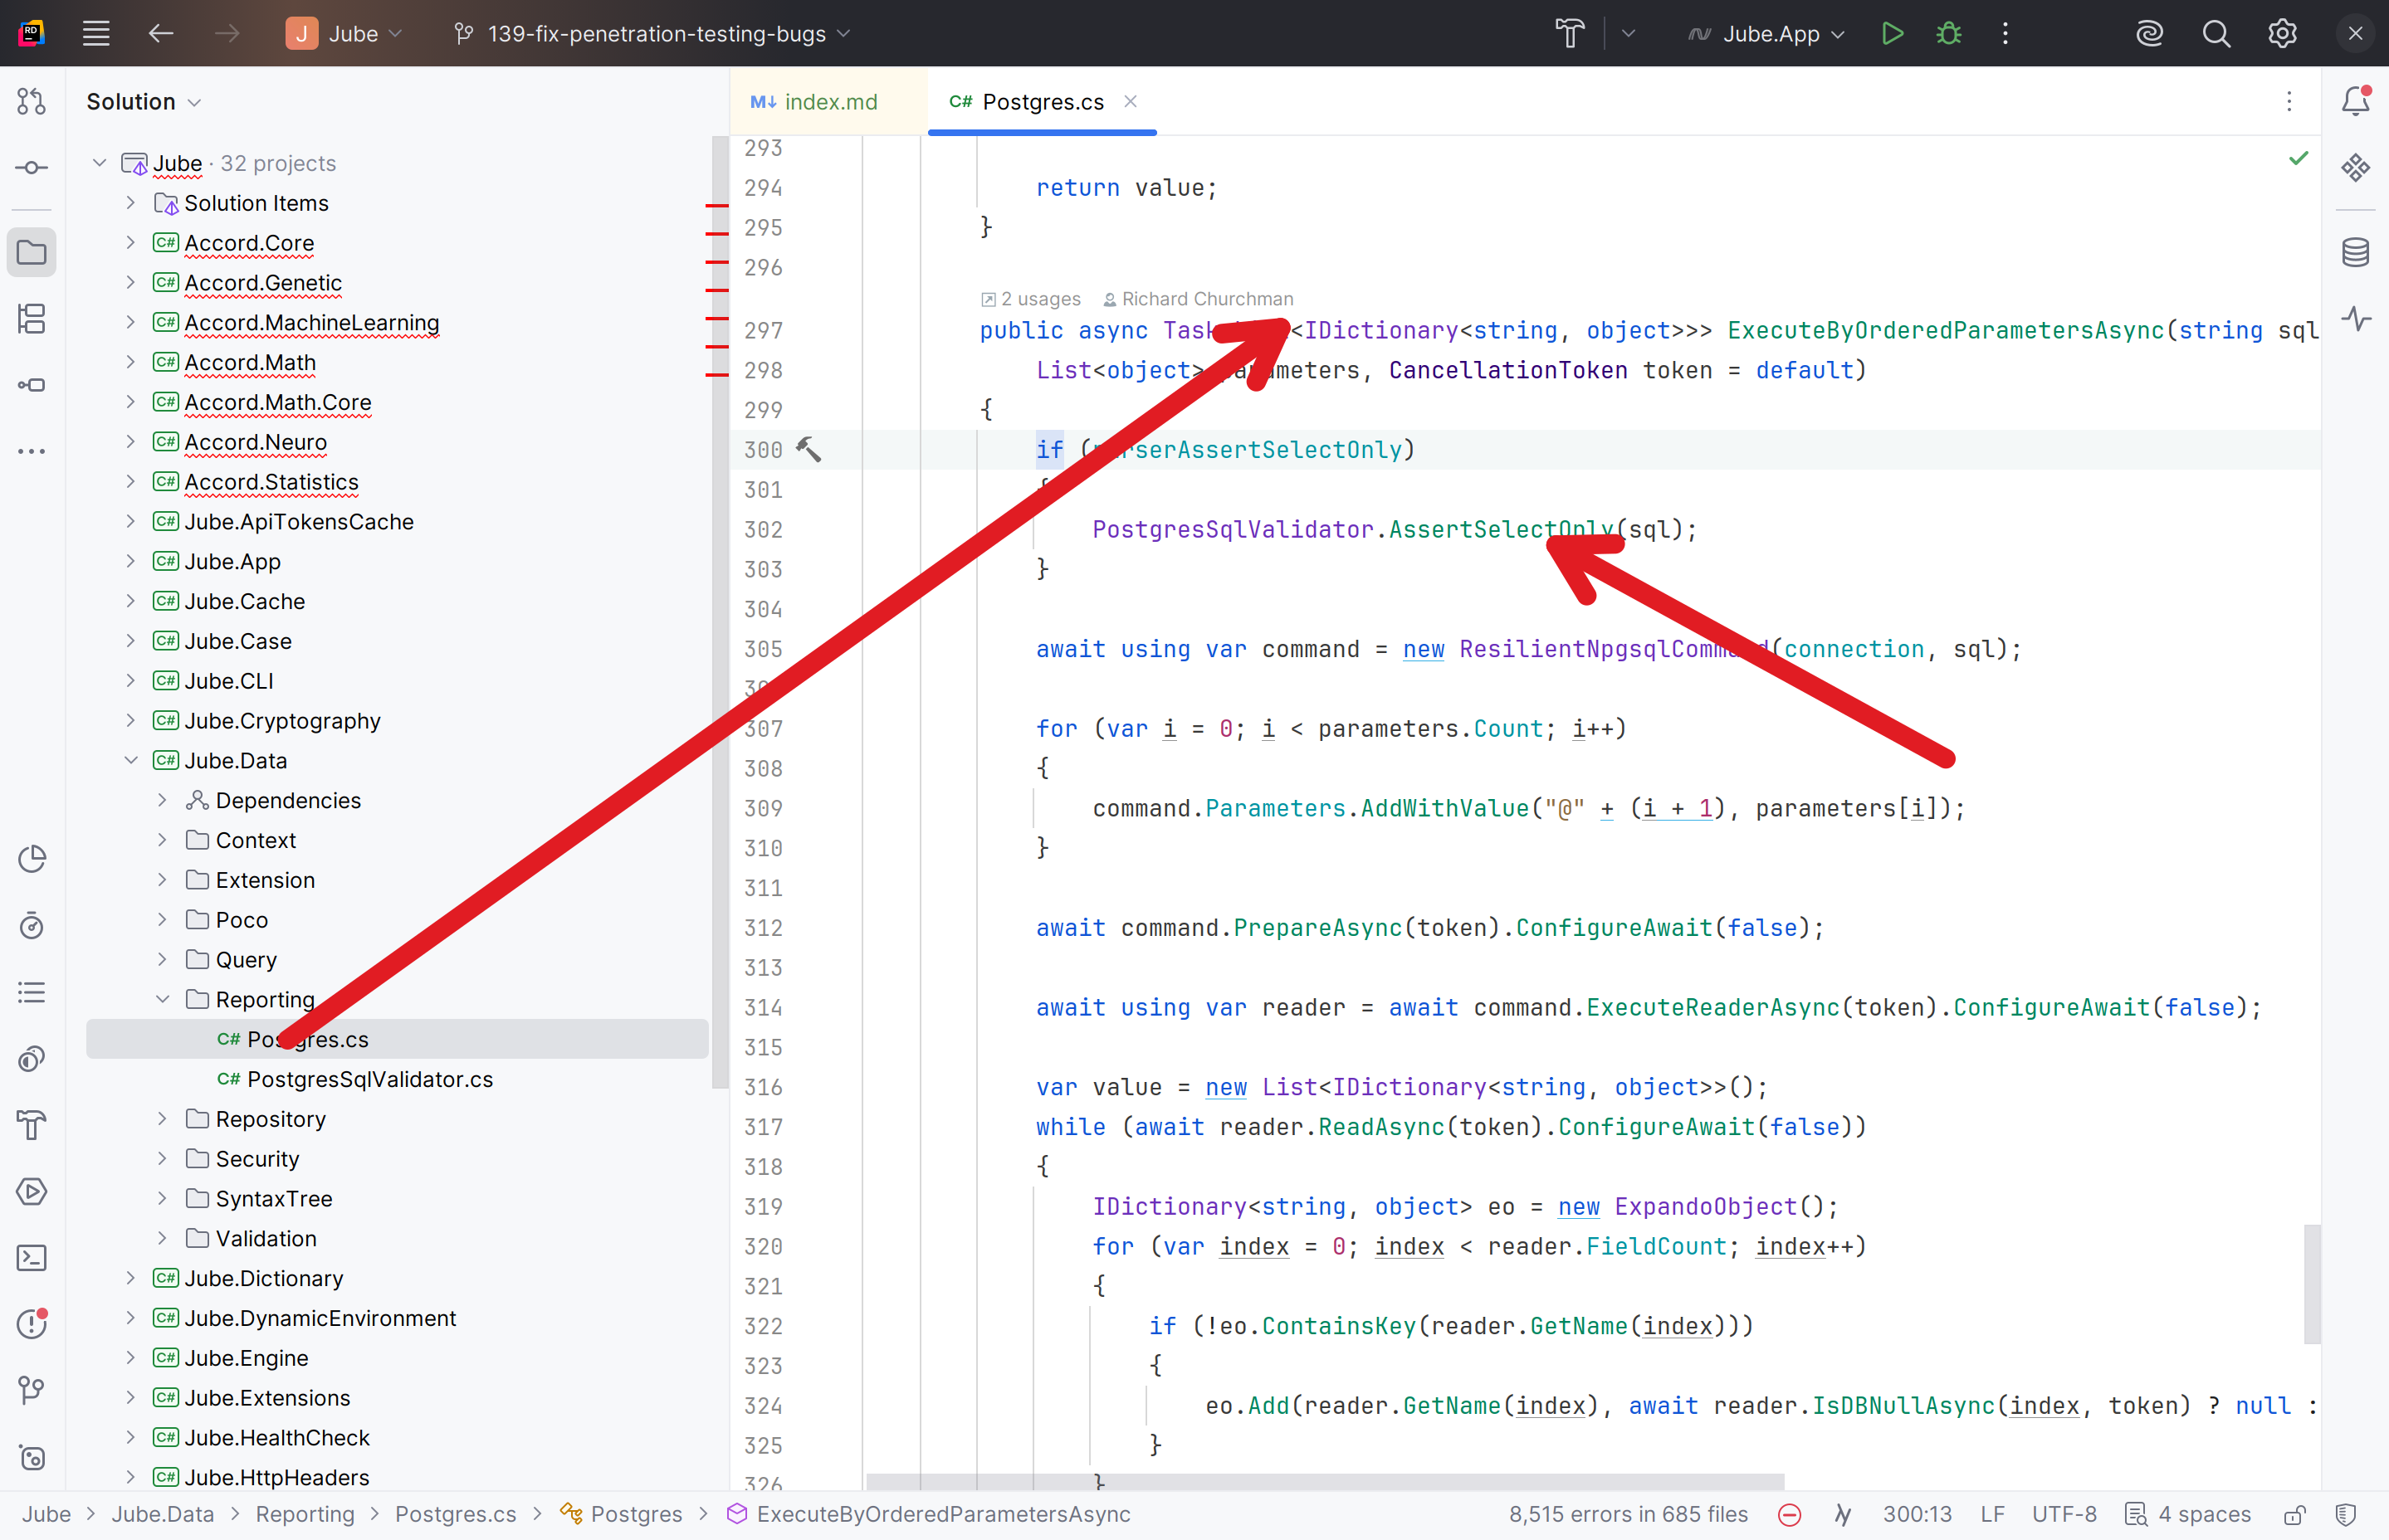The width and height of the screenshot is (2389, 1540).
Task: Click the ExecuteByOrderedParametersAsync breadcrumb
Action: pyautogui.click(x=930, y=1515)
